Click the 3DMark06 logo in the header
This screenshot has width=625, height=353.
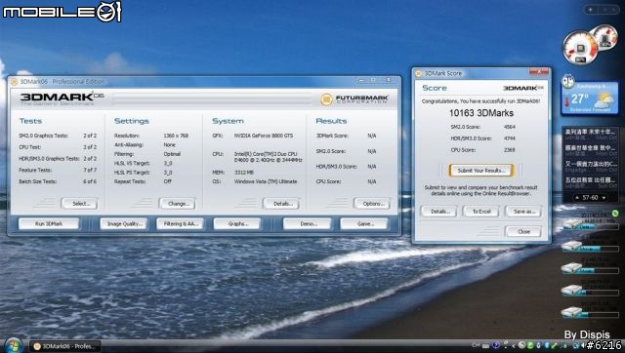click(62, 98)
